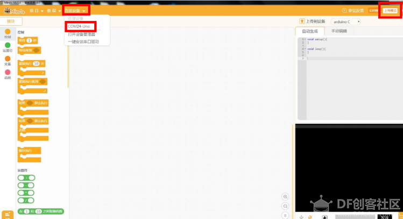Screen dimensions: 403x219
Task: Click the 等待直到 wait-until block
Action: pyautogui.click(x=29, y=51)
